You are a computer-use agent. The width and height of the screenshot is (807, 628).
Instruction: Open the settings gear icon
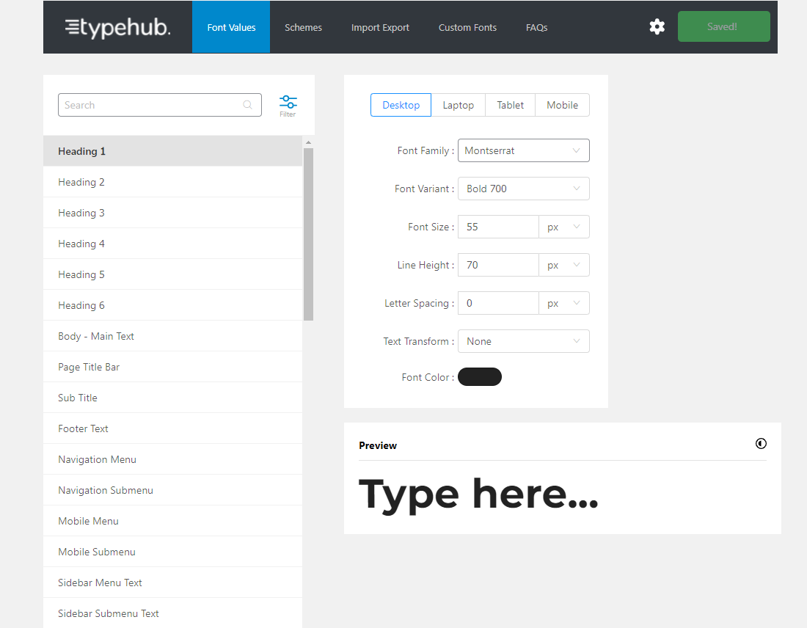click(657, 26)
